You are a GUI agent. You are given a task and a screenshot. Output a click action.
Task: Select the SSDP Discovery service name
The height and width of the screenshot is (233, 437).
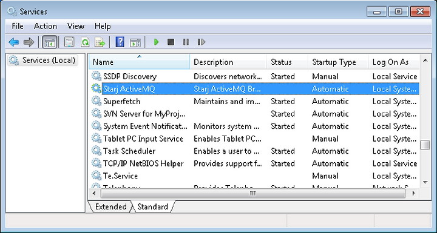[x=130, y=76]
